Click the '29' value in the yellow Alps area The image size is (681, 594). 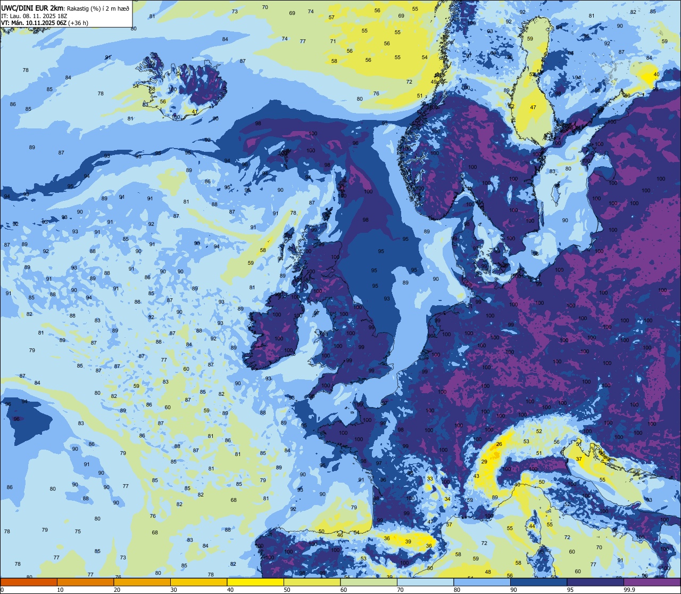click(484, 462)
